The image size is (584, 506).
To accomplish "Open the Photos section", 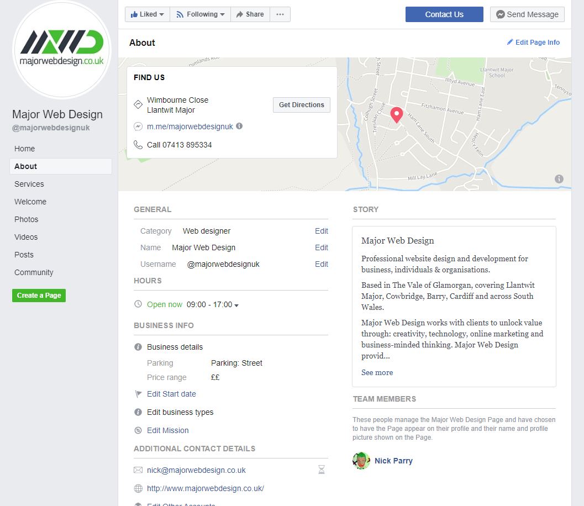I will coord(27,219).
